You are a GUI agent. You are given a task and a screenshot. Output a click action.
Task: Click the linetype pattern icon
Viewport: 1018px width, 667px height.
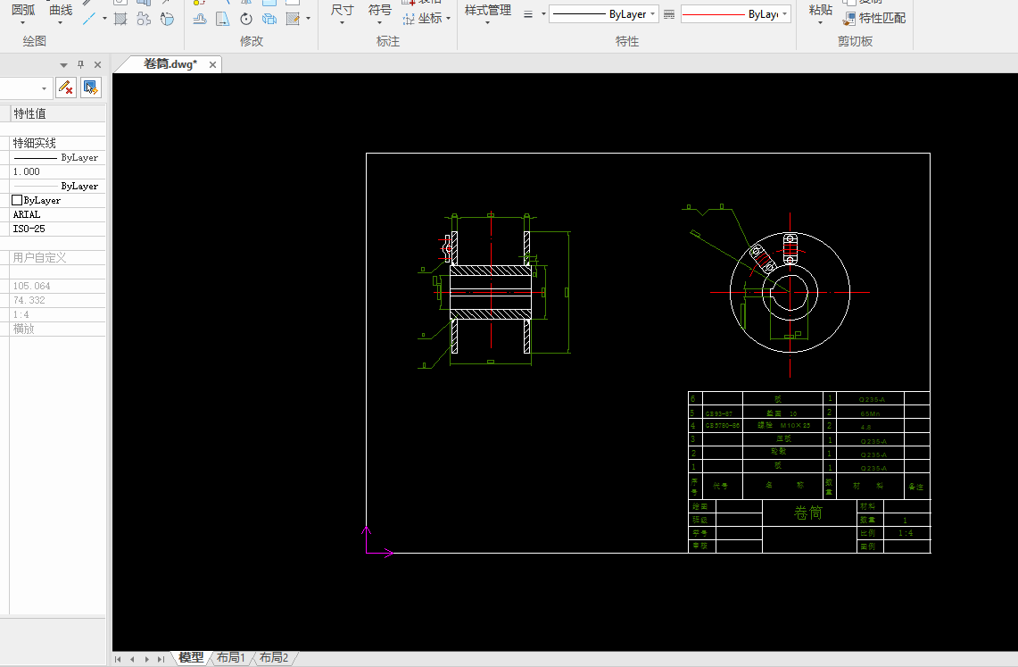point(669,14)
